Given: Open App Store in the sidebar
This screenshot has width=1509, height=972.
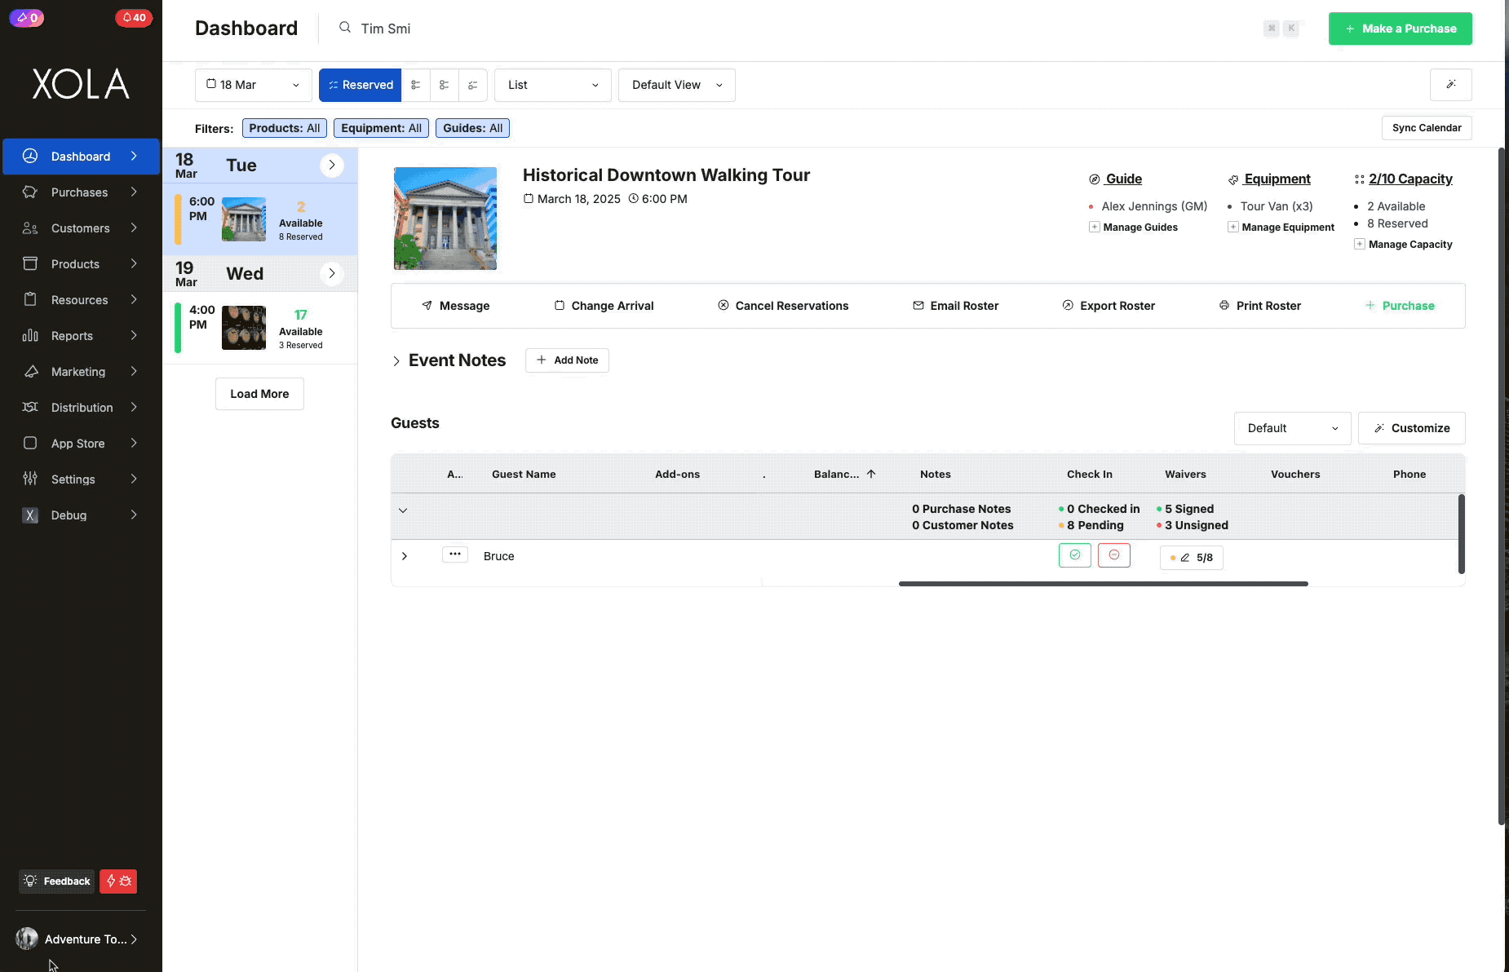Looking at the screenshot, I should (81, 443).
